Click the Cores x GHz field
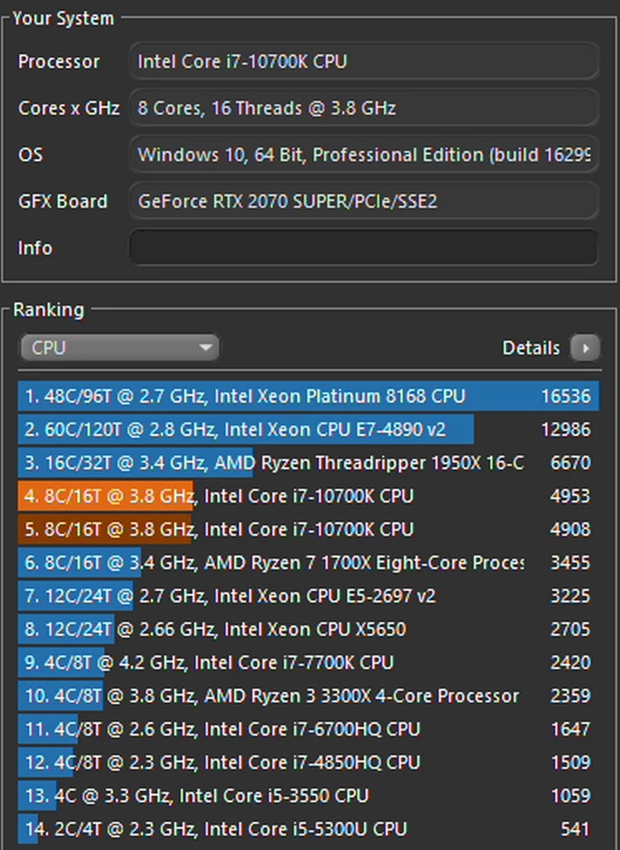Screen dimensions: 620x850 [364, 108]
